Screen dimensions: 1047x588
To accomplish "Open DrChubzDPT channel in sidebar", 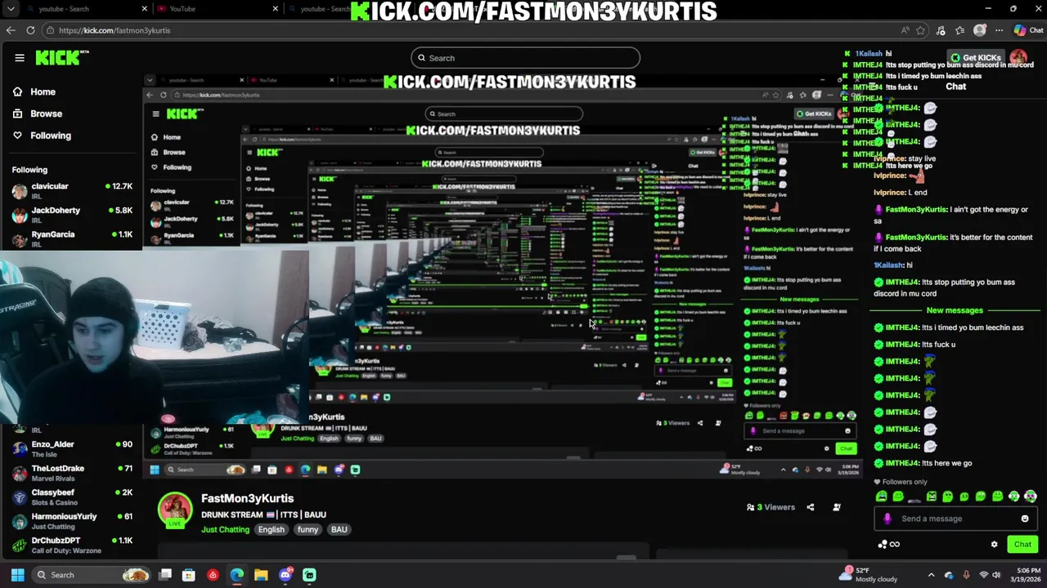I will 72,545.
